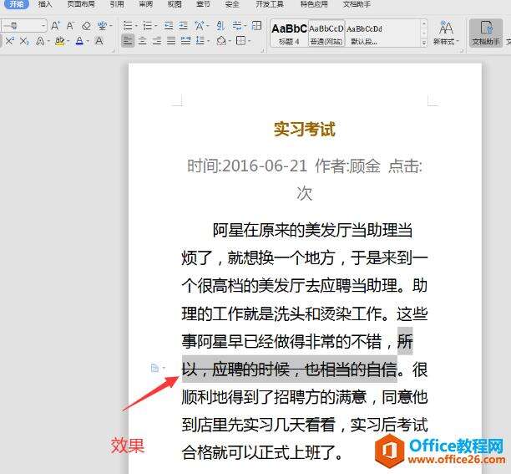The image size is (511, 474).
Task: Expand 新样式 dropdown arrow
Action: coord(458,42)
